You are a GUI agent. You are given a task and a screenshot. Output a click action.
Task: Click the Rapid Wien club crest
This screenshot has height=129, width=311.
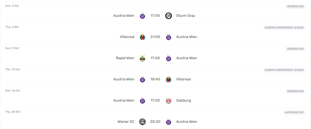coord(142,58)
